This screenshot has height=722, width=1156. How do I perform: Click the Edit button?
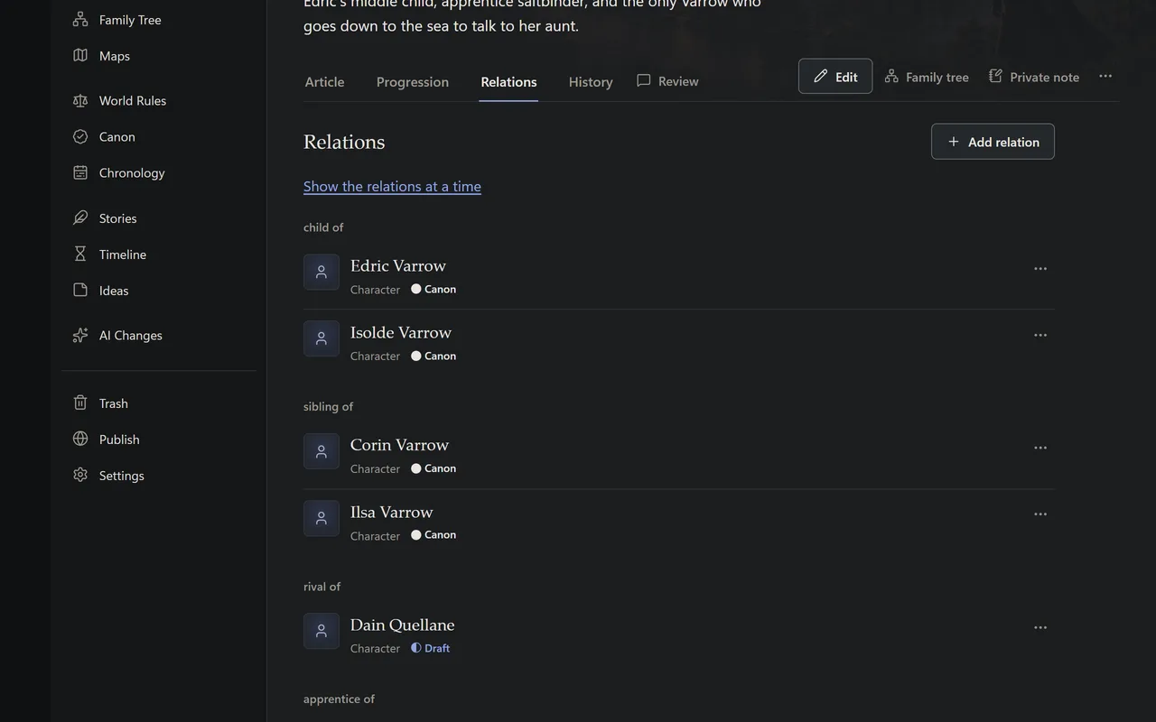click(835, 77)
